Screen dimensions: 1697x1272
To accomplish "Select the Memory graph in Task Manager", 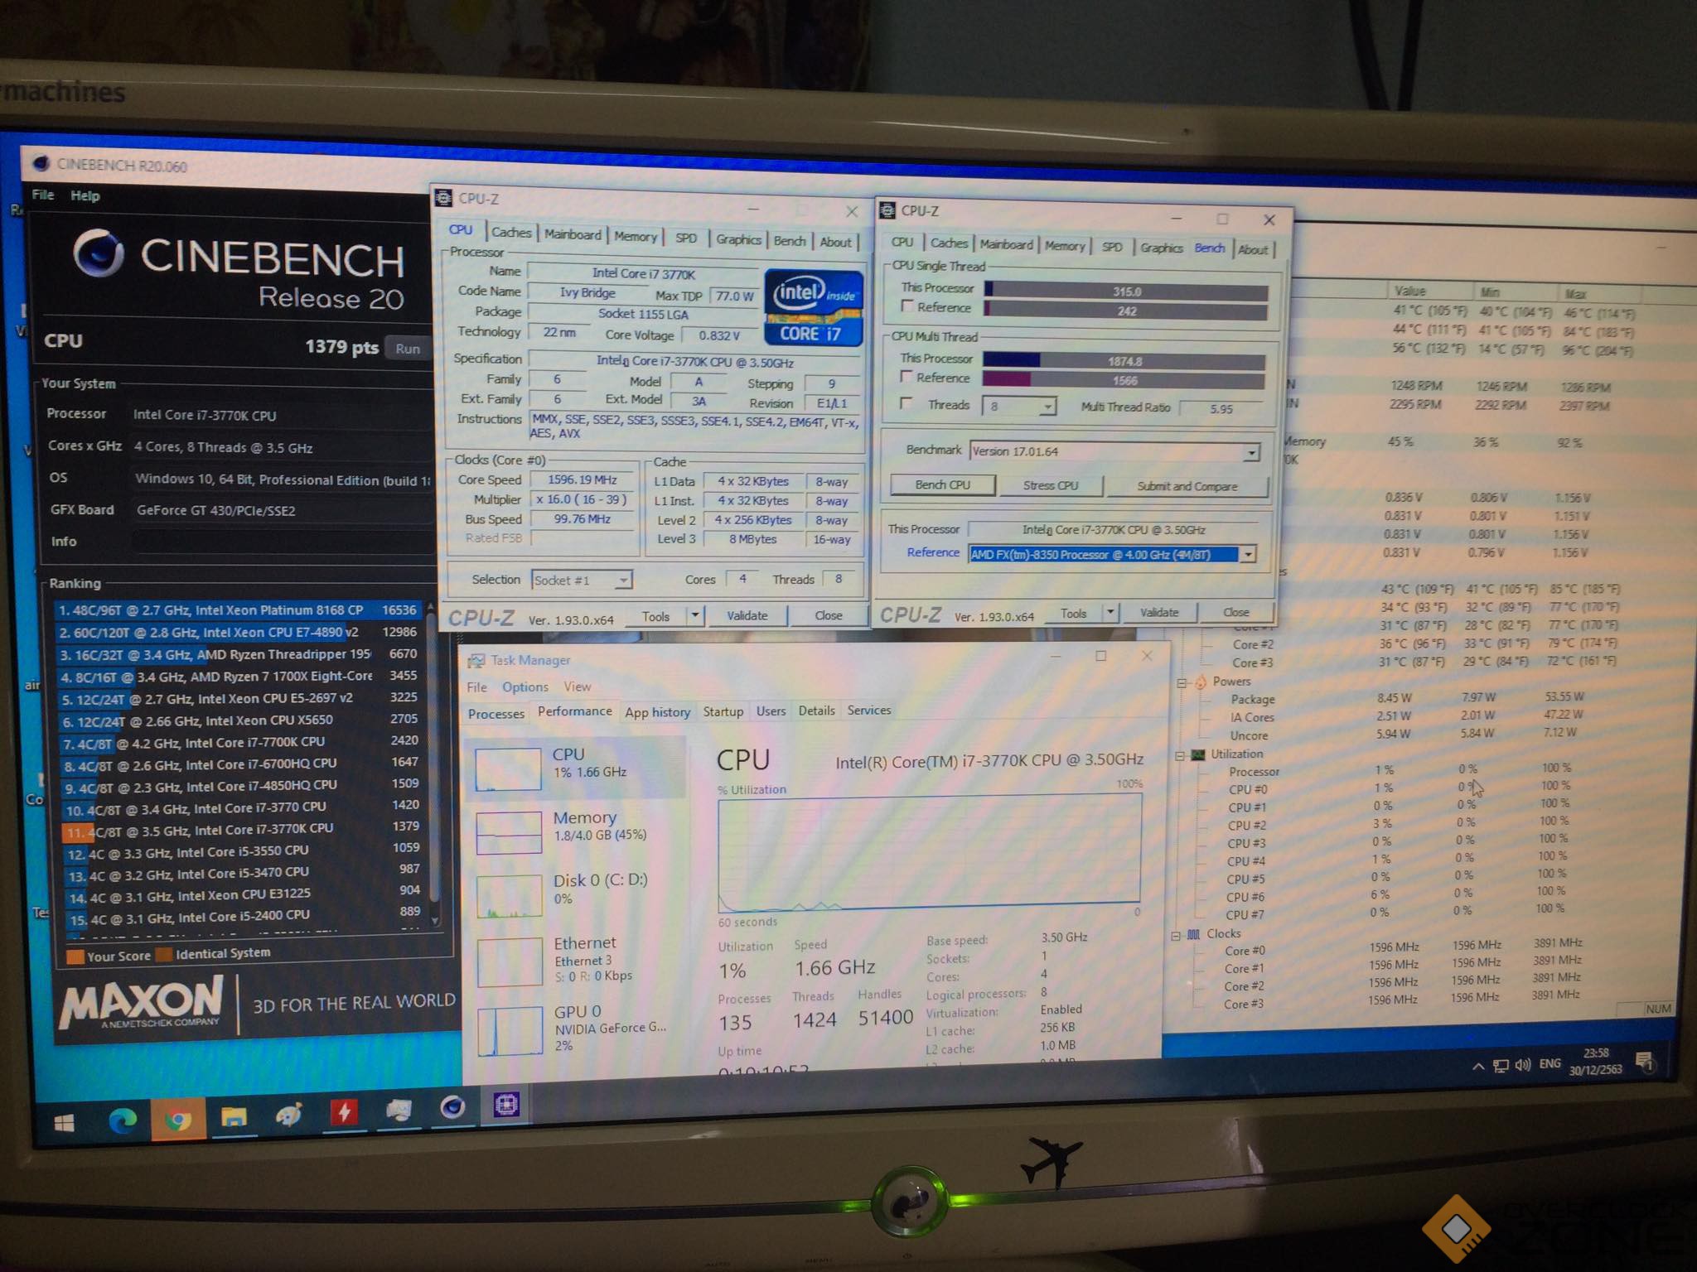I will point(509,832).
